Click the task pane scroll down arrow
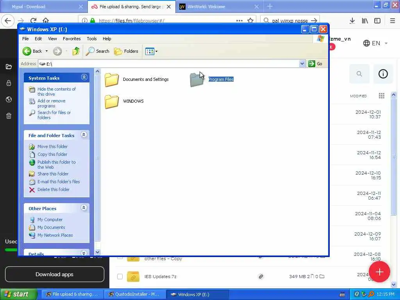The image size is (400, 300). 97,252
